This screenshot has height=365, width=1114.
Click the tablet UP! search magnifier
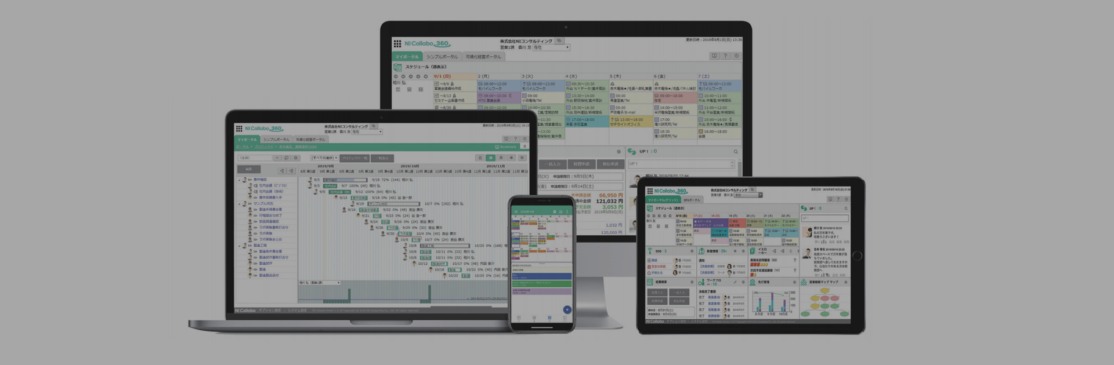click(846, 209)
